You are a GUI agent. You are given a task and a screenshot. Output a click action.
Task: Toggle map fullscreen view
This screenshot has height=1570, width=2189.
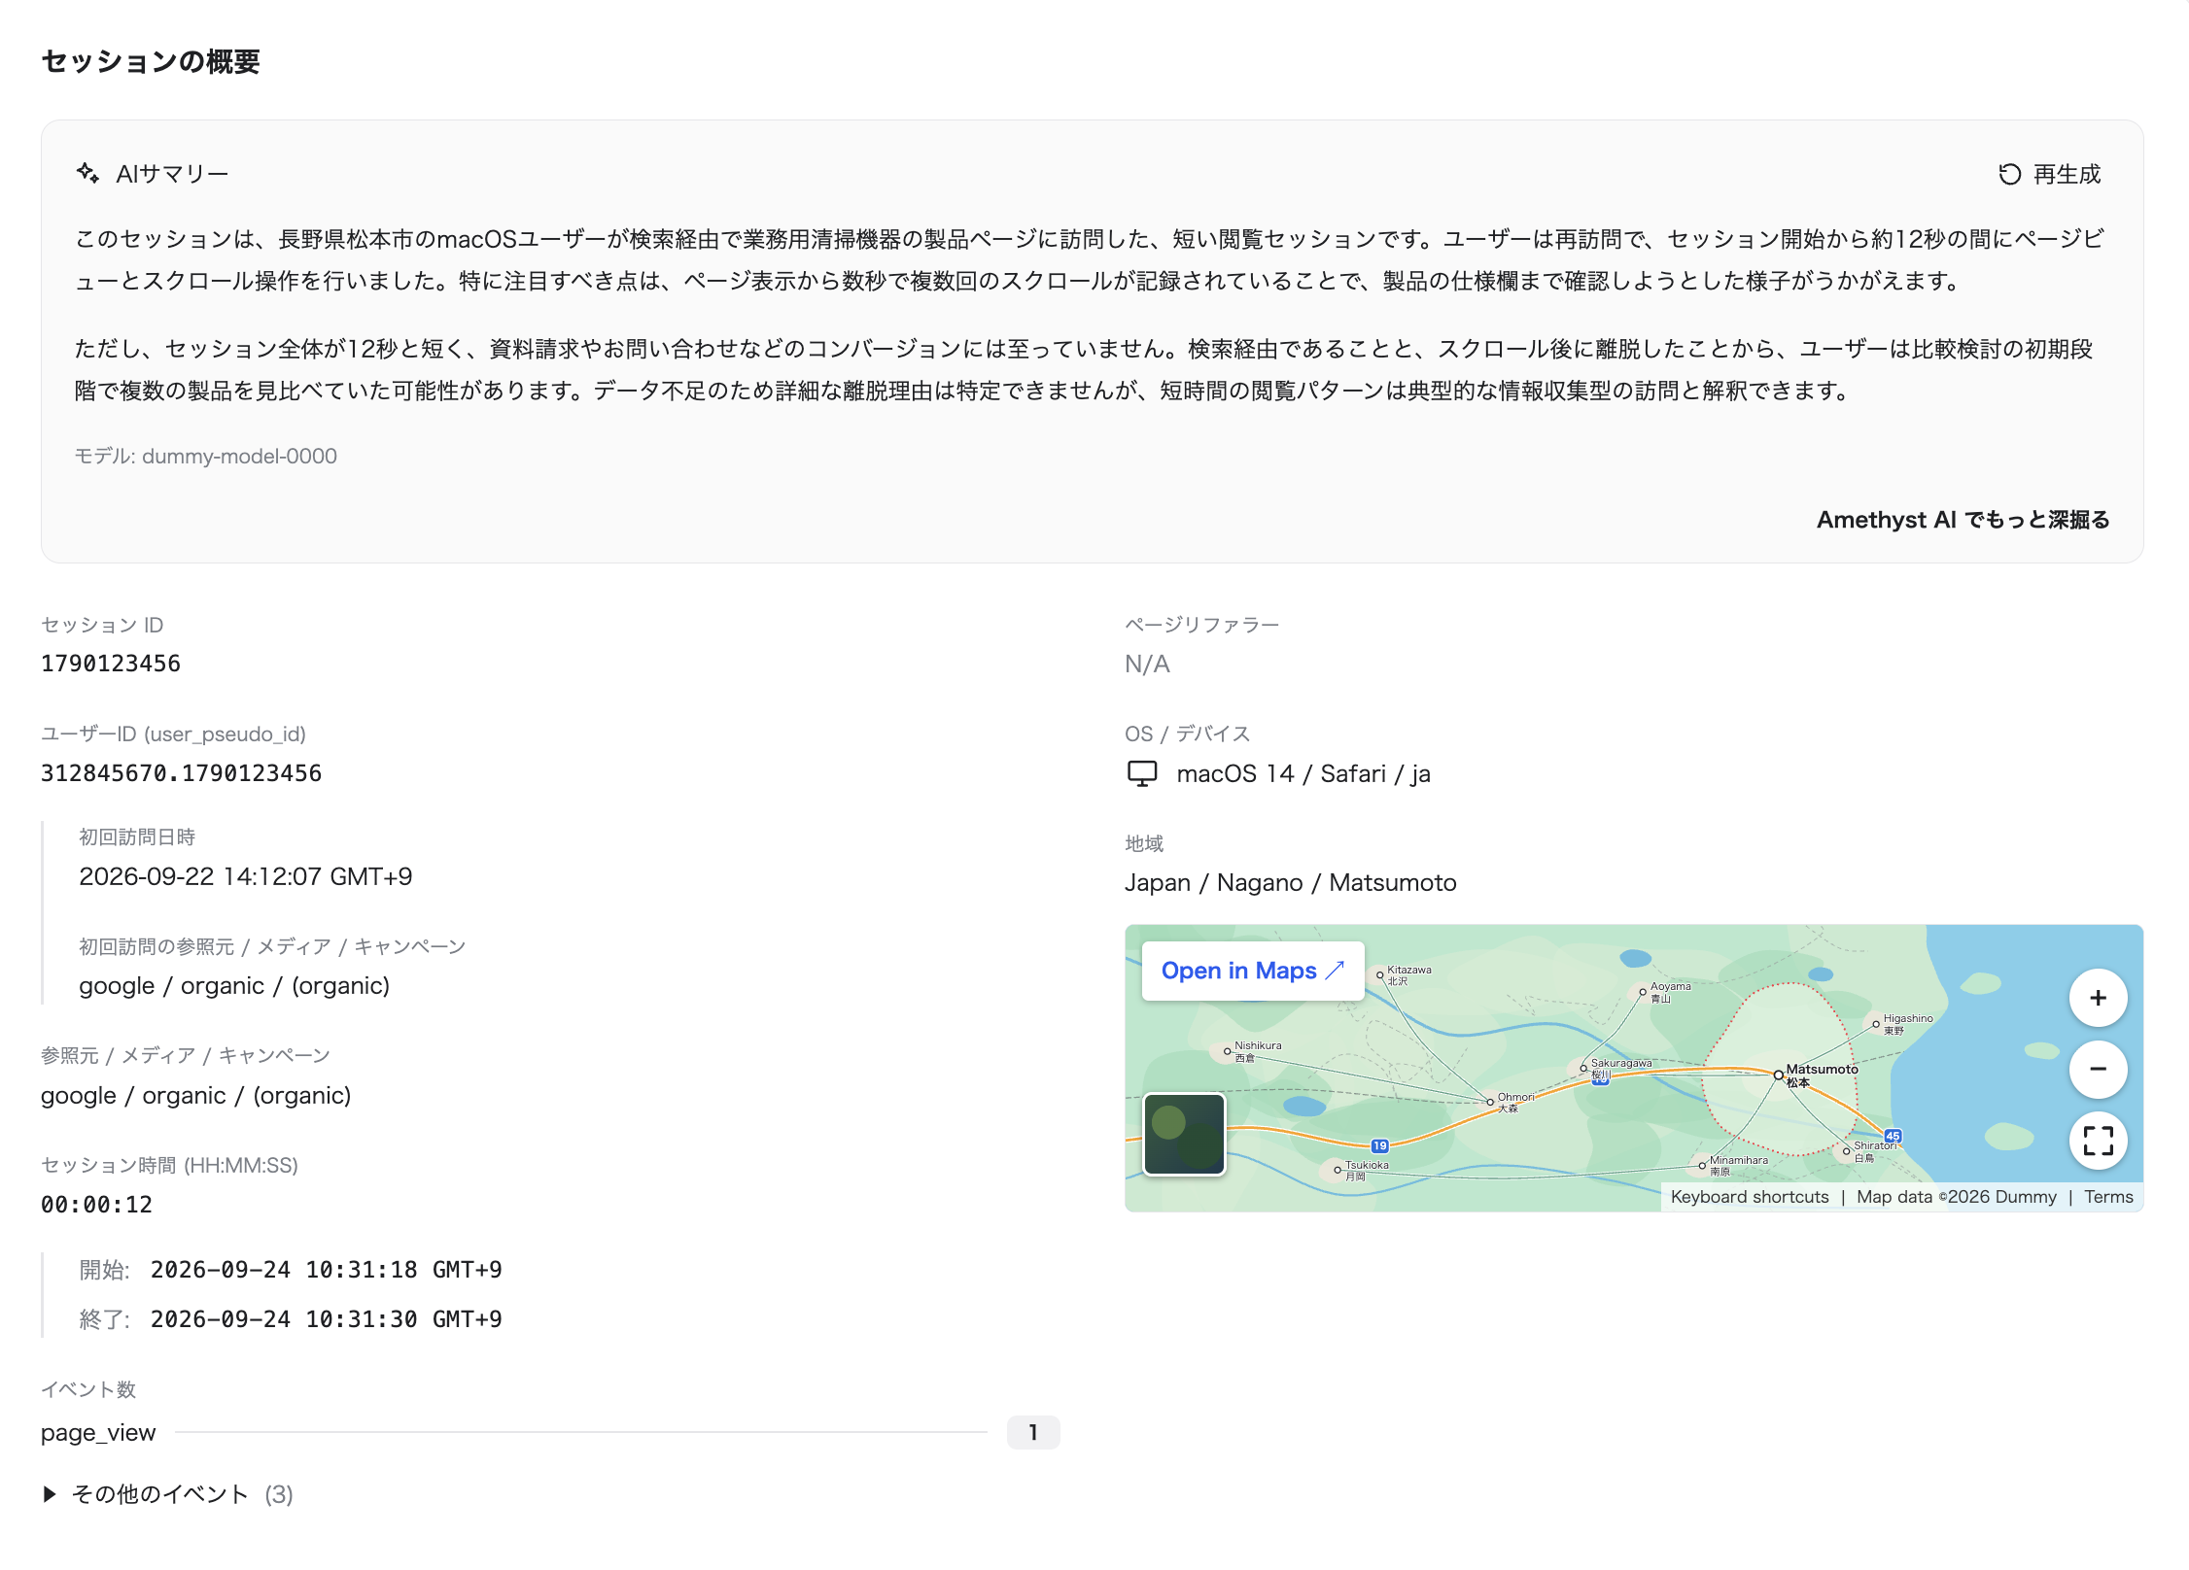click(2098, 1141)
